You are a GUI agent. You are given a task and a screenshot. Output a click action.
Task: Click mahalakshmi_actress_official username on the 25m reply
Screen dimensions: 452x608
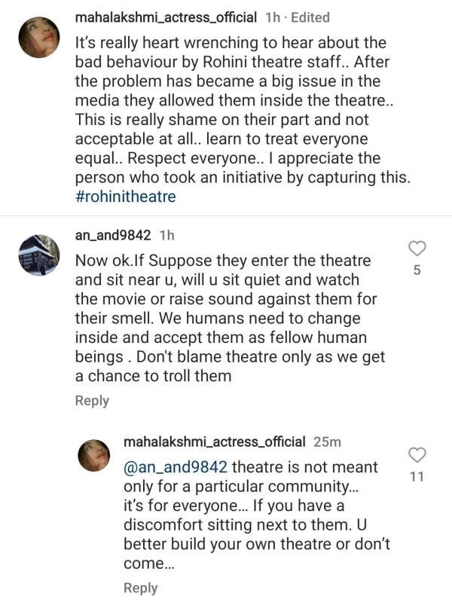pyautogui.click(x=214, y=441)
